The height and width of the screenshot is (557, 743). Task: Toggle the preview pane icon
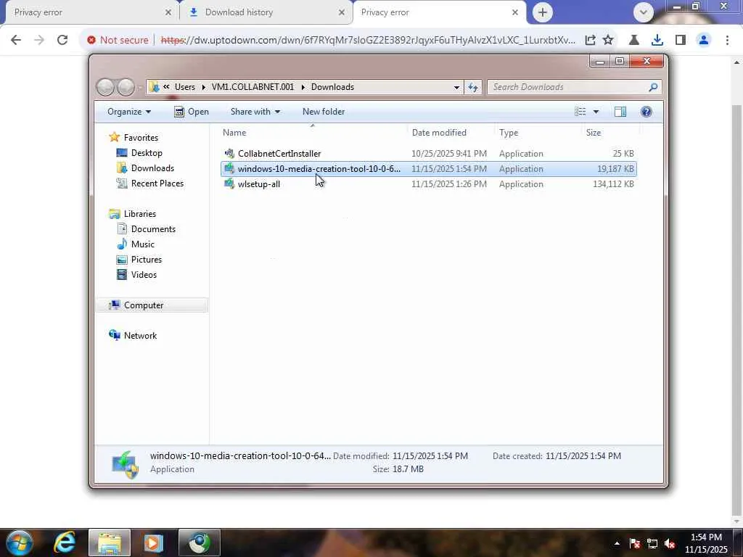click(620, 112)
